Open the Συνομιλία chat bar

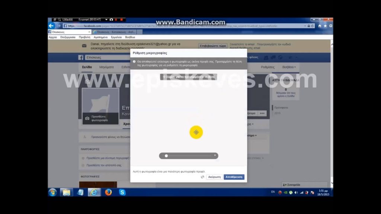tap(304, 185)
